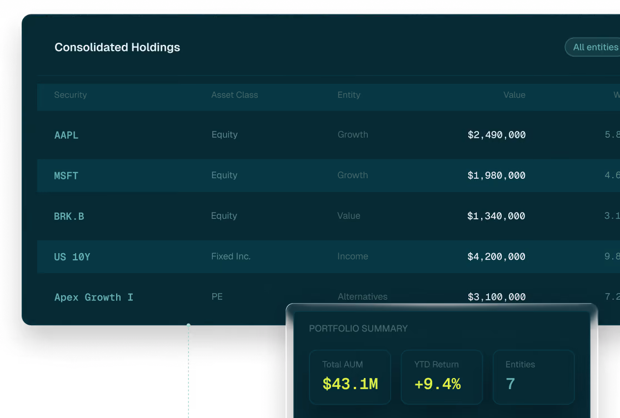620x418 pixels.
Task: Open the All entities filter pill
Action: 592,47
